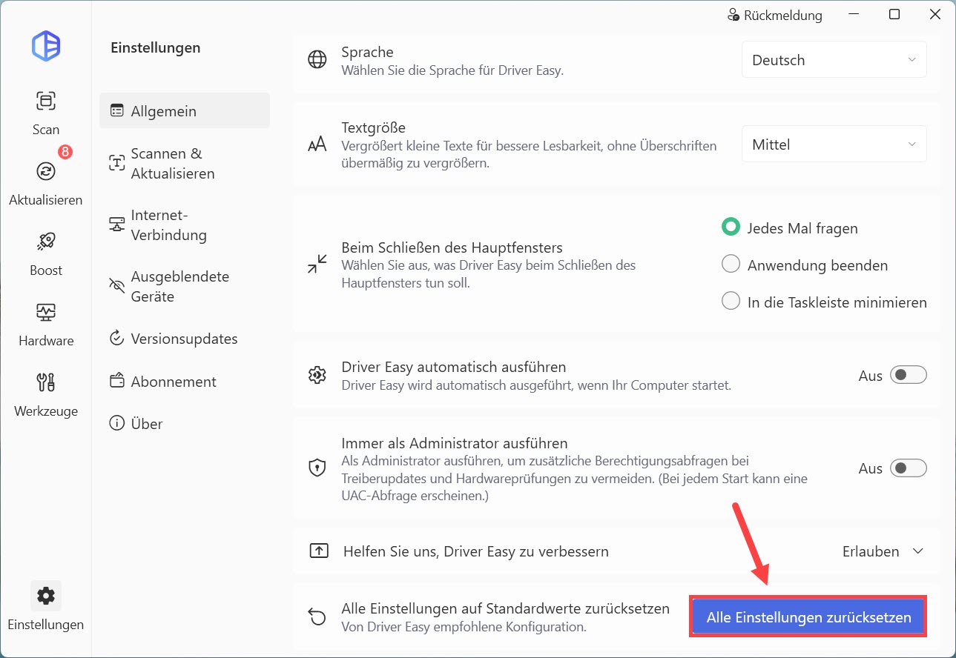Click the Abonnement wallet icon
956x658 pixels.
117,382
